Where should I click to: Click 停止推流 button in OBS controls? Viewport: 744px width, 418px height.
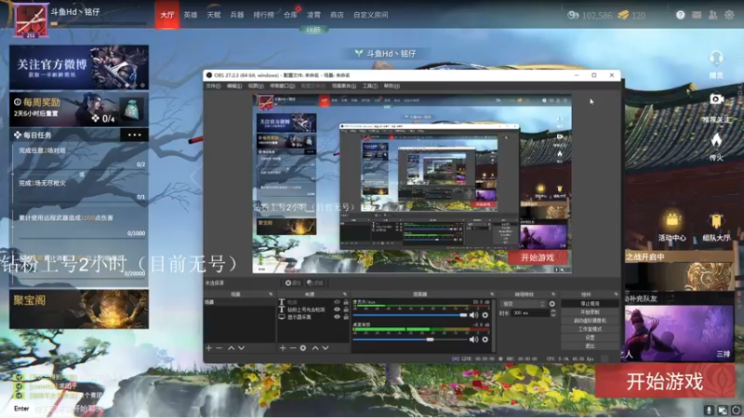[x=590, y=304]
